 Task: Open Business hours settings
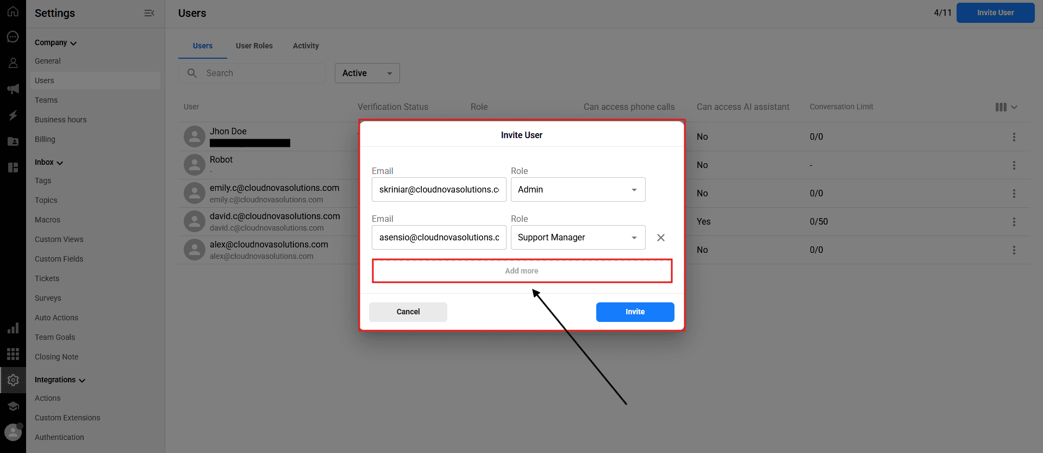(61, 120)
